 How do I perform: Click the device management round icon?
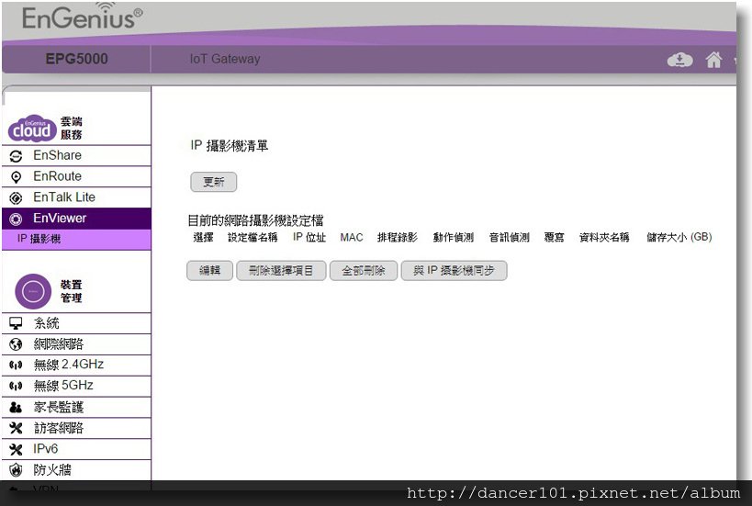(33, 291)
